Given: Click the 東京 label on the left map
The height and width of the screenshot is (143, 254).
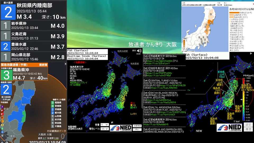Looking at the screenshot, I should (12, 136).
